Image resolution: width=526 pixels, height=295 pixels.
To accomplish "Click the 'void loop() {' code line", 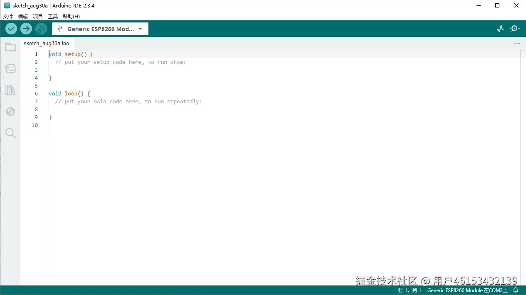I will click(x=69, y=94).
